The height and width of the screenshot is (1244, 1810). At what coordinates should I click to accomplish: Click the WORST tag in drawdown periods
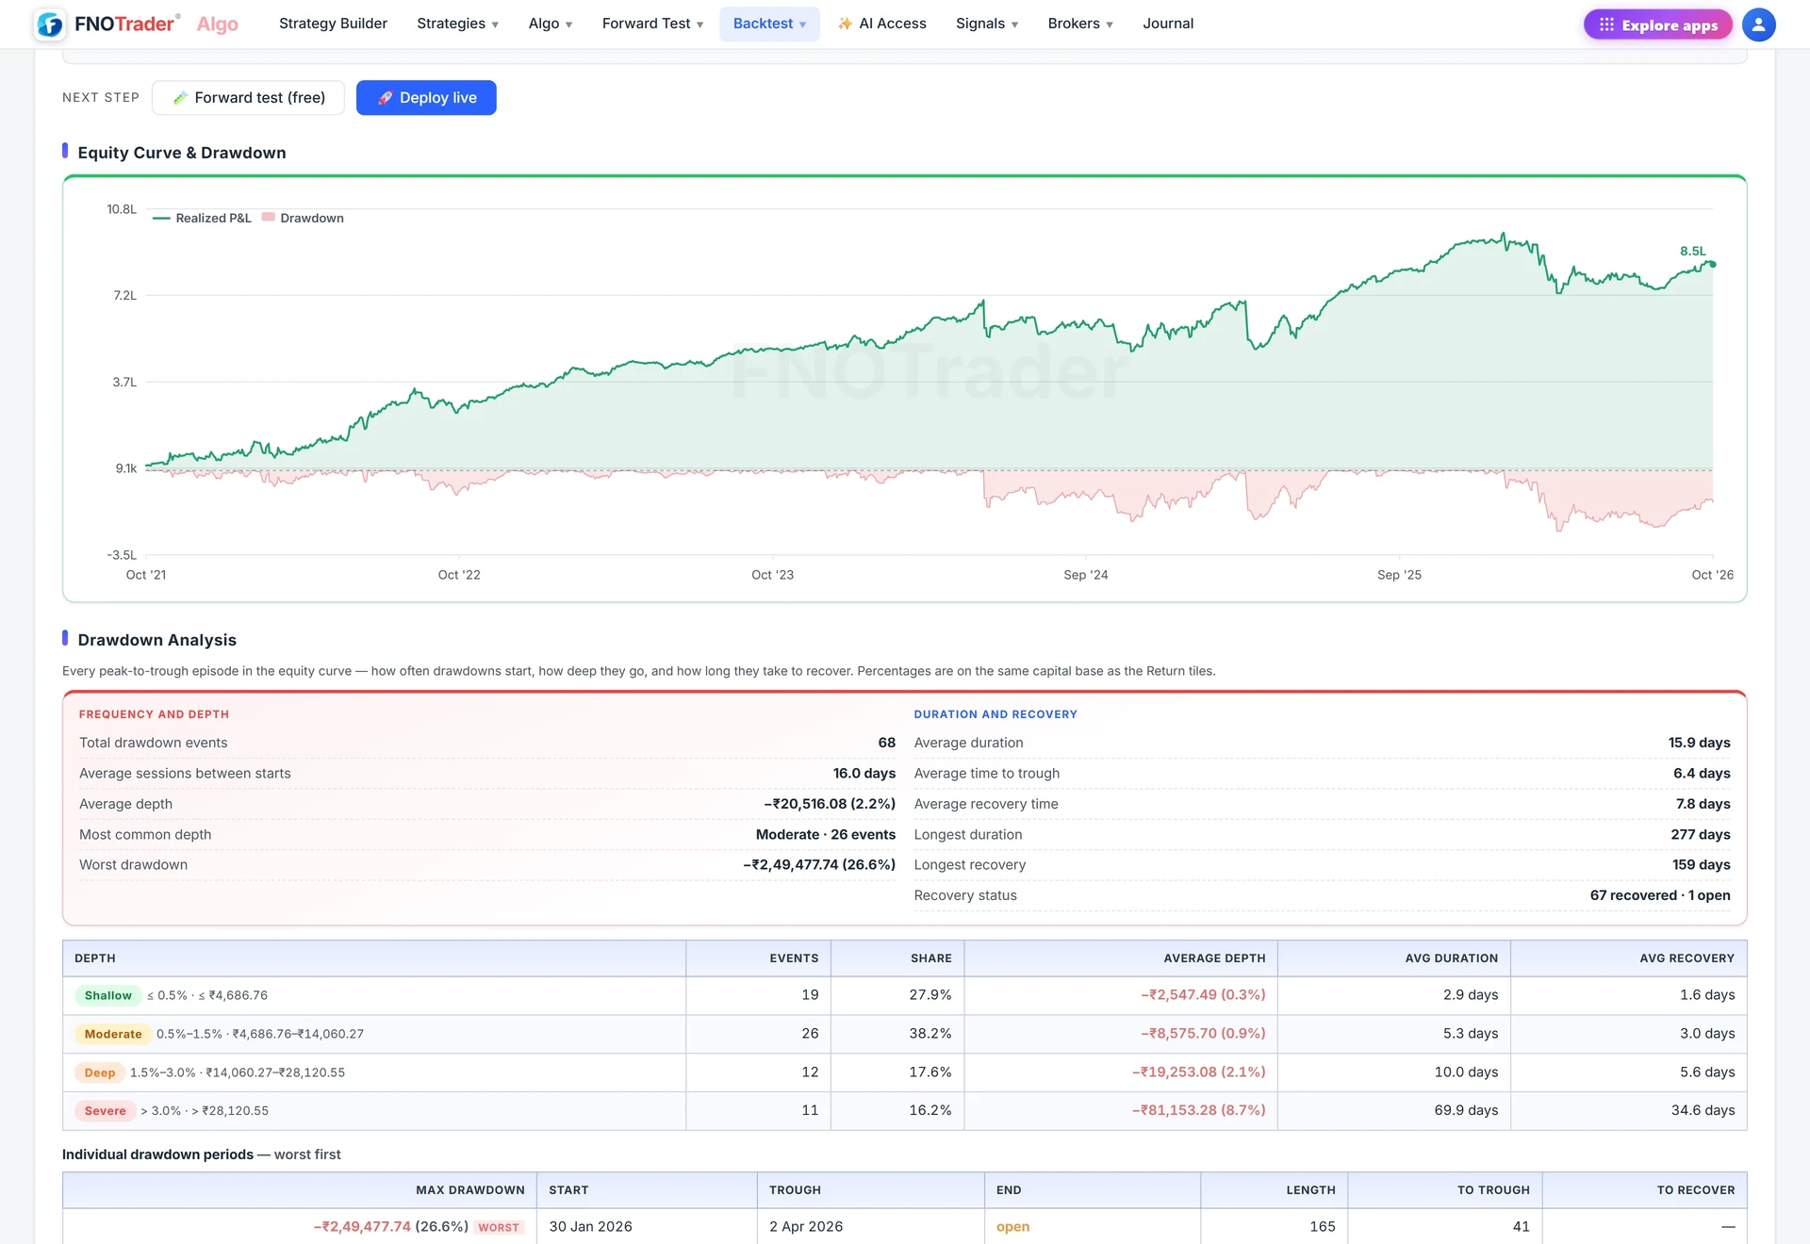pos(499,1227)
